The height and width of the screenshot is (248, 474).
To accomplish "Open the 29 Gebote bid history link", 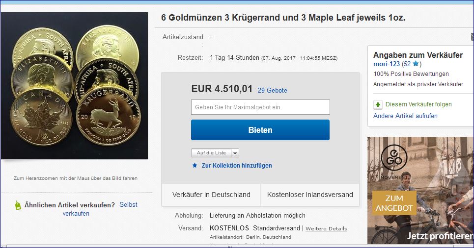I will [273, 90].
